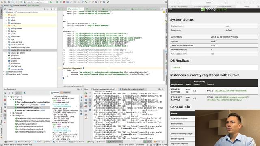This screenshot has width=260, height=146.
Task: Select service-discovery-server folder
Action: 21,50
